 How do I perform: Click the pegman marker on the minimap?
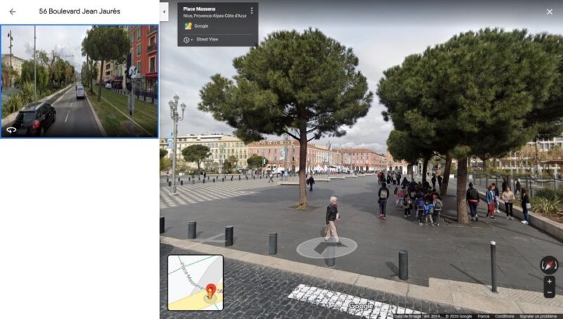pos(210,298)
